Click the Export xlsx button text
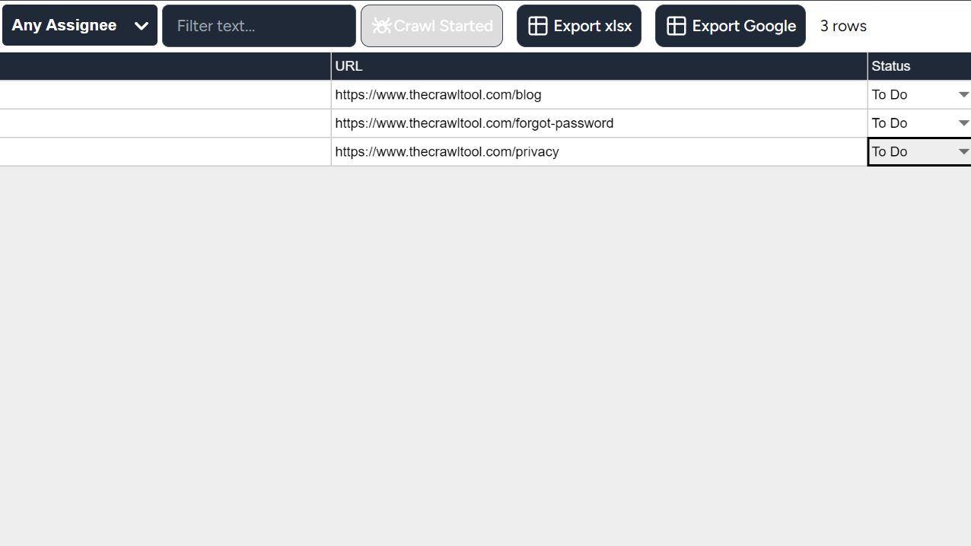The height and width of the screenshot is (546, 971). (x=592, y=26)
